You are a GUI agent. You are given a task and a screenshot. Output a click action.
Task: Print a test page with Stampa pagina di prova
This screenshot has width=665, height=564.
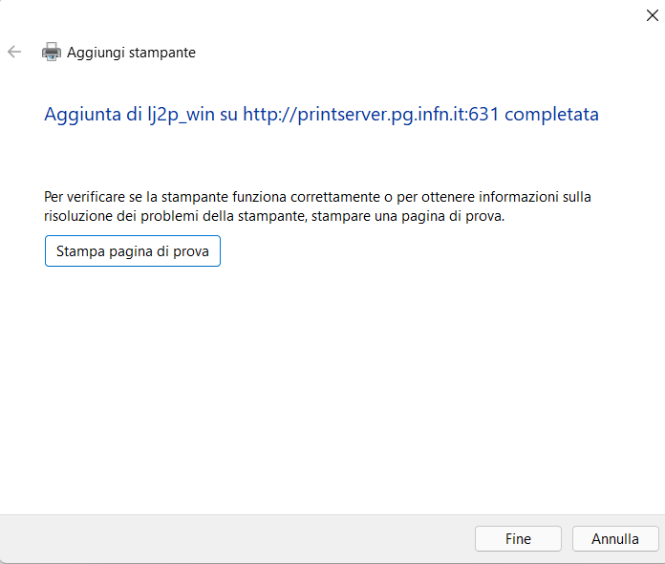132,250
